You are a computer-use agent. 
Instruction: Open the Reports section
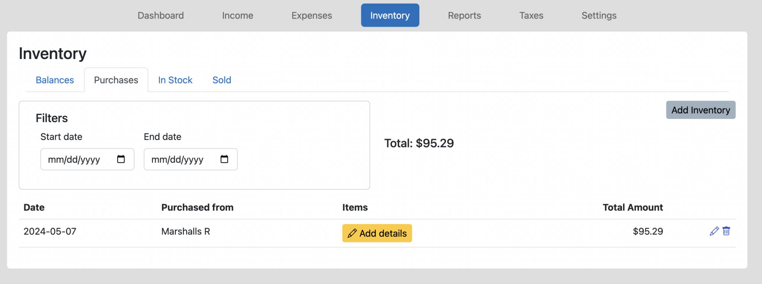(x=464, y=15)
